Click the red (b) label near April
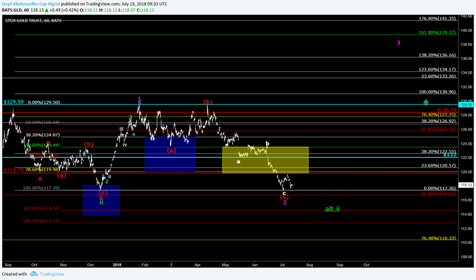Screen dimensions: 476x280 (x=208, y=101)
